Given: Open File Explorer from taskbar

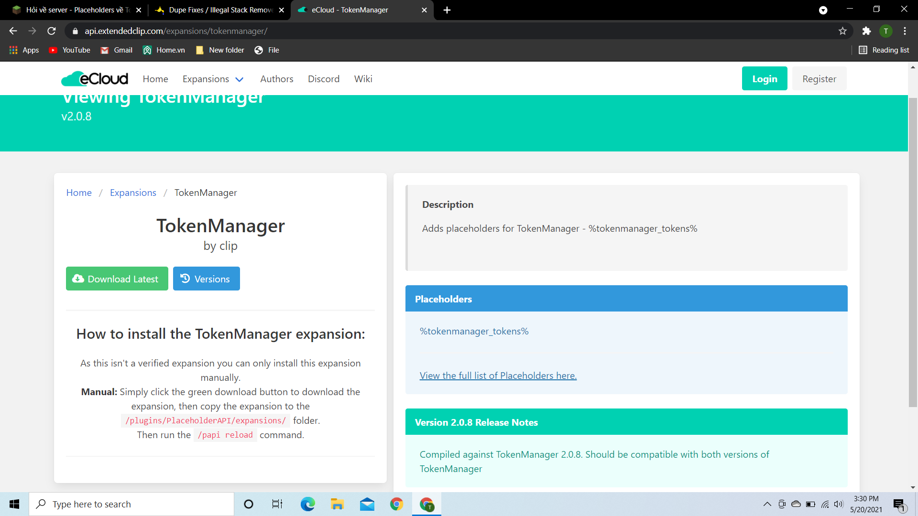Looking at the screenshot, I should click(337, 504).
